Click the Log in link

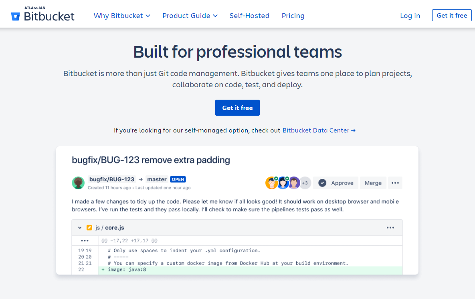(x=410, y=16)
